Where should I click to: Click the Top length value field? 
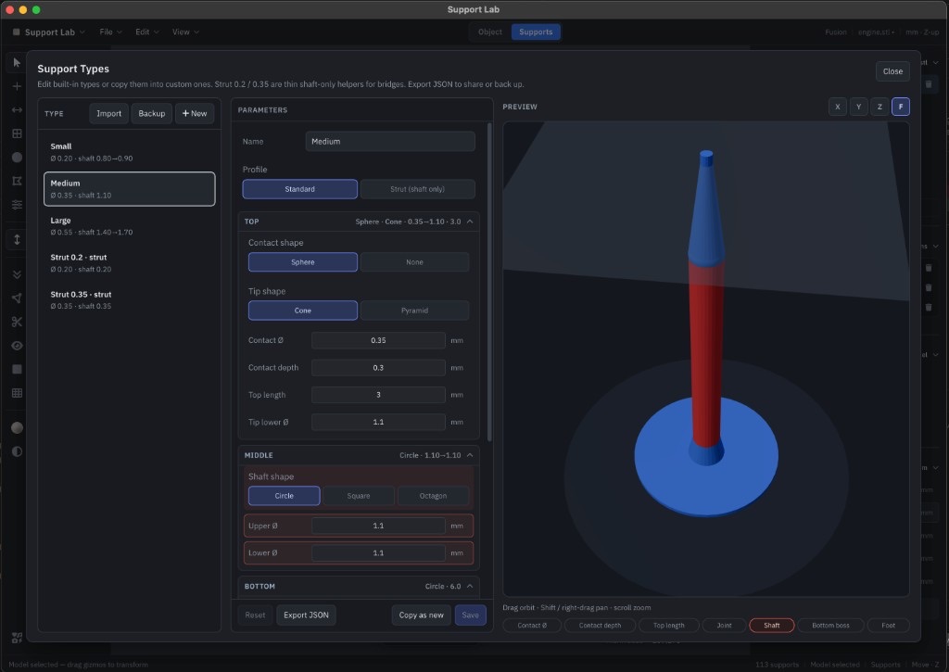378,395
